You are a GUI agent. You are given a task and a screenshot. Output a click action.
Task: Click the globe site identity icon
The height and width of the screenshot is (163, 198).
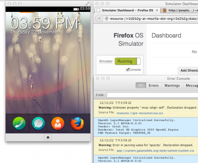(x=107, y=19)
